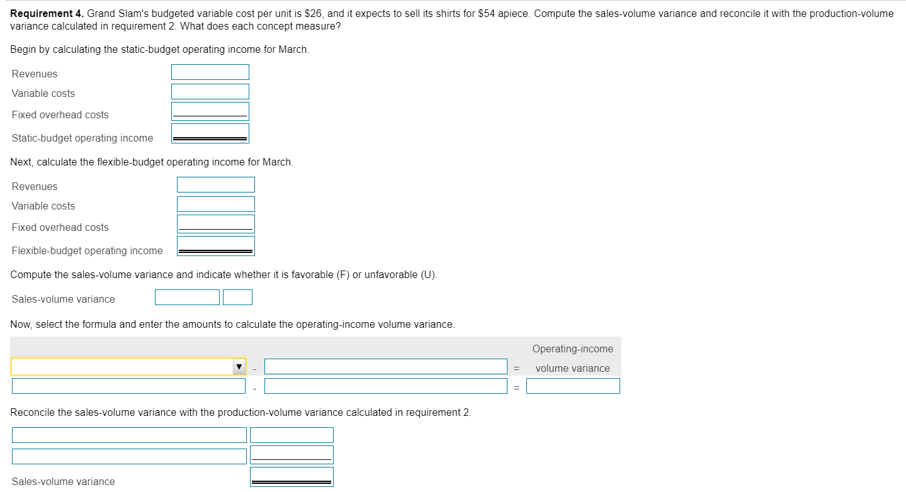The image size is (906, 492).
Task: Click second reconciliation amount field
Action: (292, 455)
